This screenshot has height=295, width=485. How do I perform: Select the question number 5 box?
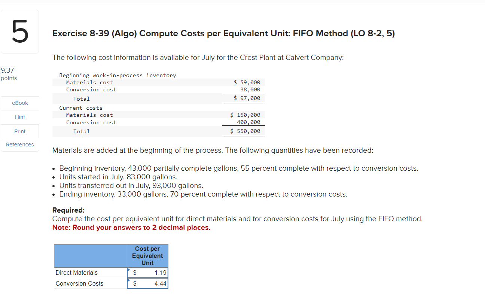click(20, 31)
